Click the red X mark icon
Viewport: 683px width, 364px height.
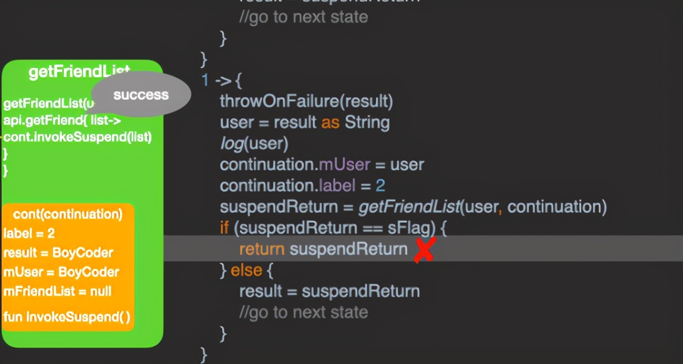pos(424,250)
